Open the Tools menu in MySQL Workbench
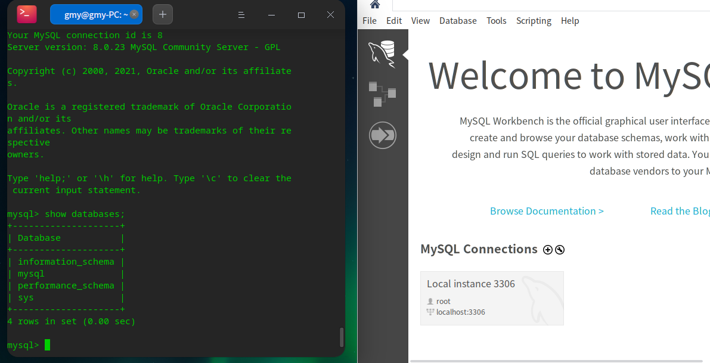 (x=496, y=21)
